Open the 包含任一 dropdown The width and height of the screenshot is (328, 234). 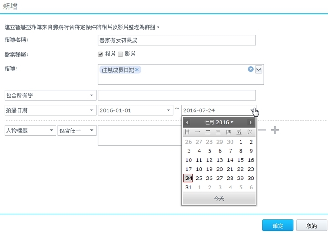click(x=77, y=131)
